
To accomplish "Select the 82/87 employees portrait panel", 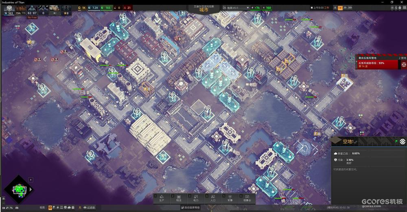I will [32, 10].
